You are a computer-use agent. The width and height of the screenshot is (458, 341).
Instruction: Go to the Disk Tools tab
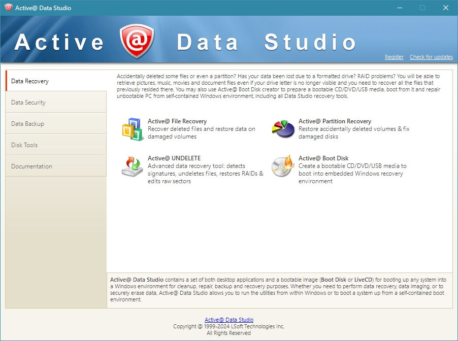56,145
